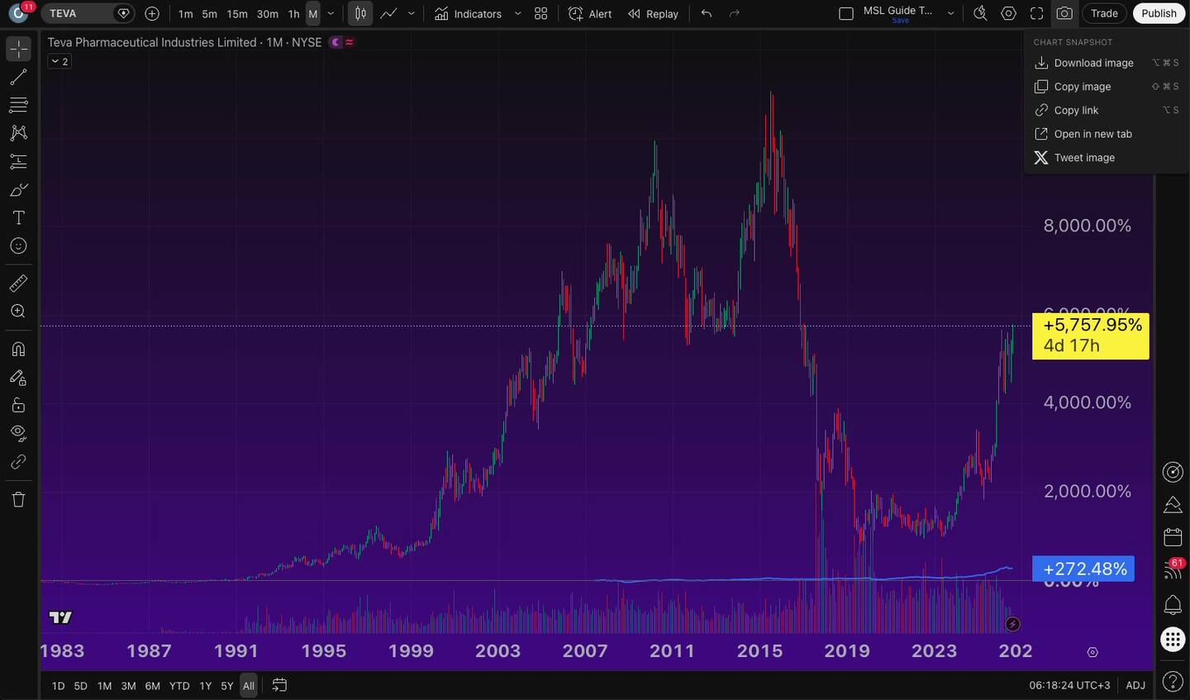The height and width of the screenshot is (700, 1190).
Task: Open the economic calendar panel icon
Action: tap(1173, 537)
